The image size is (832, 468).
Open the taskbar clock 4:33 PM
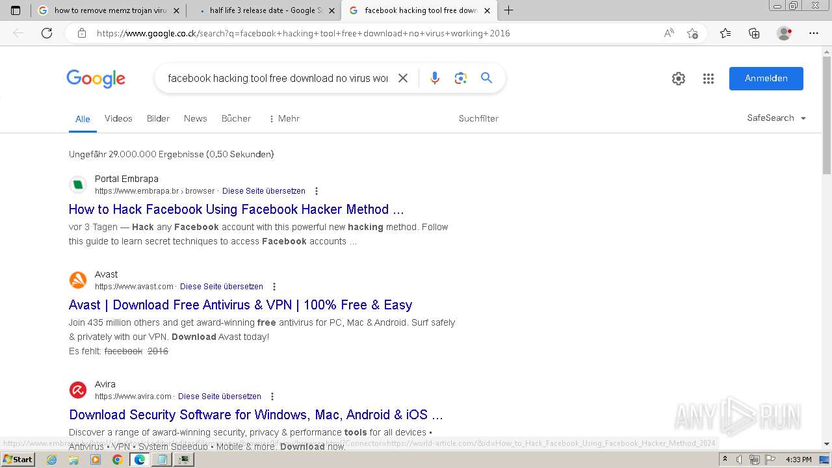point(798,460)
